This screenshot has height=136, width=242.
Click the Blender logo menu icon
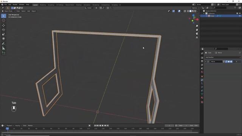coord(2,5)
